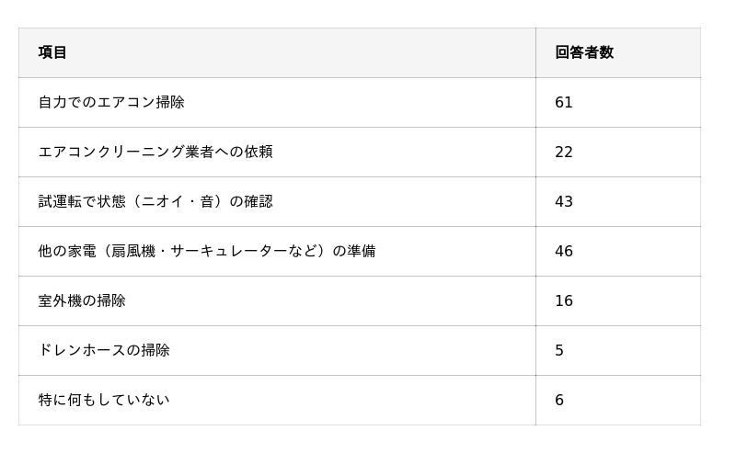Select the 特に何もしていない cell

(x=104, y=400)
